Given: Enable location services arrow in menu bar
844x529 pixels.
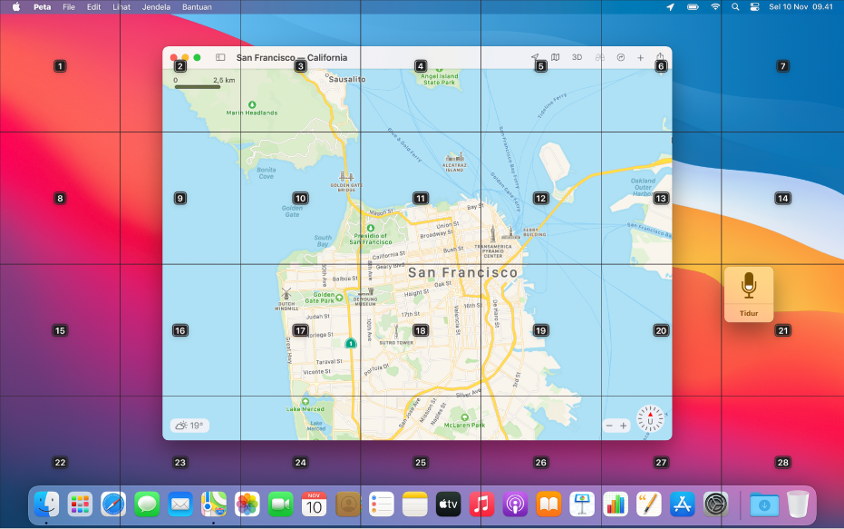Looking at the screenshot, I should point(671,7).
